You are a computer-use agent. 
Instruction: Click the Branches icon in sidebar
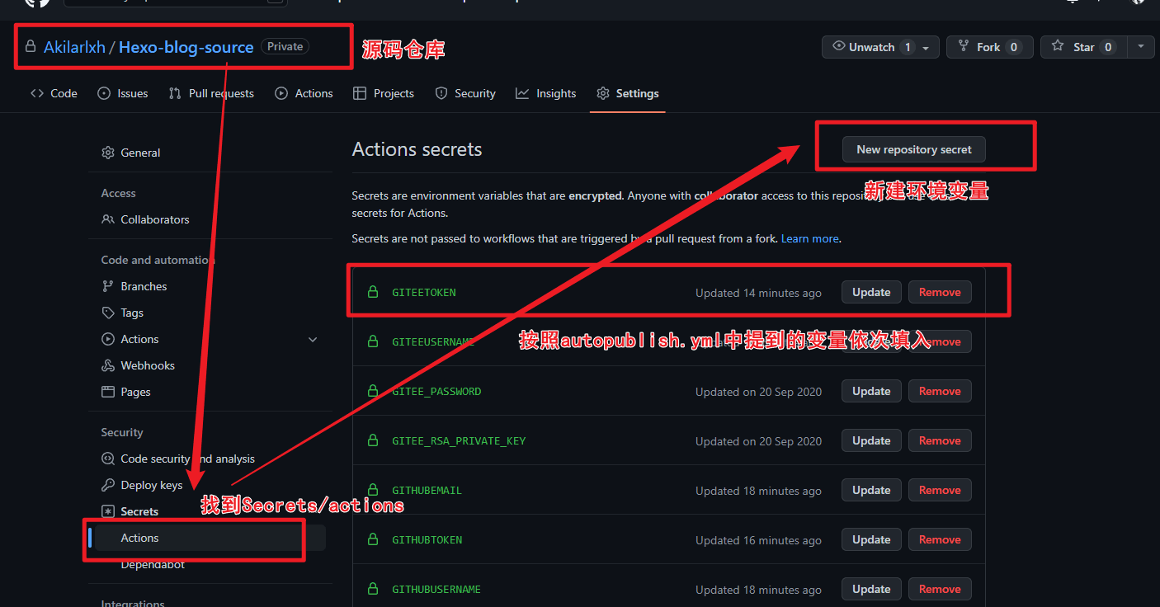pos(108,286)
